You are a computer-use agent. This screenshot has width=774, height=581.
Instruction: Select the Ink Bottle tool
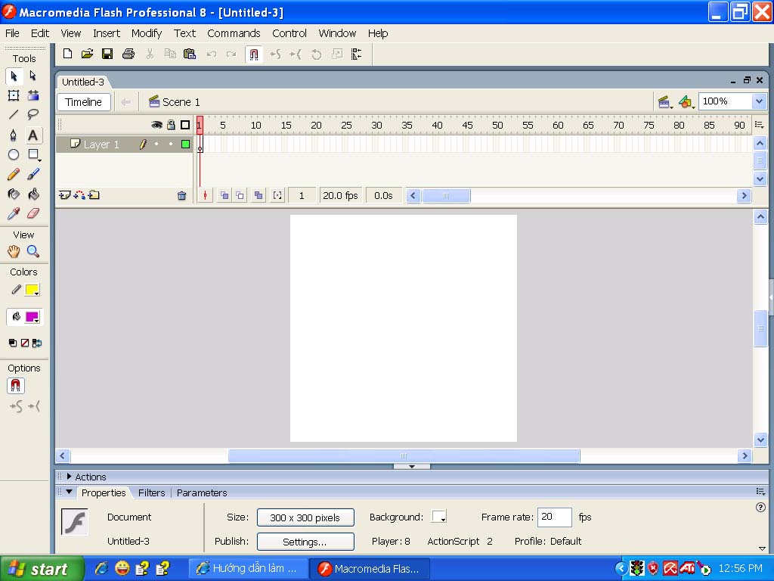pos(14,194)
